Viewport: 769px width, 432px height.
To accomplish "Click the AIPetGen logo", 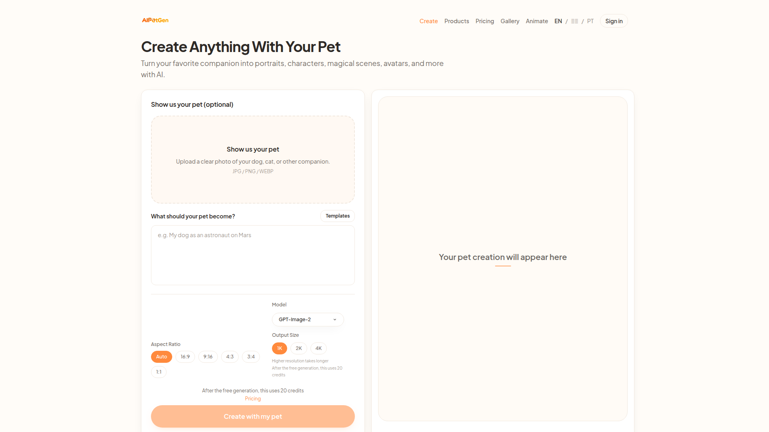I will [x=155, y=20].
